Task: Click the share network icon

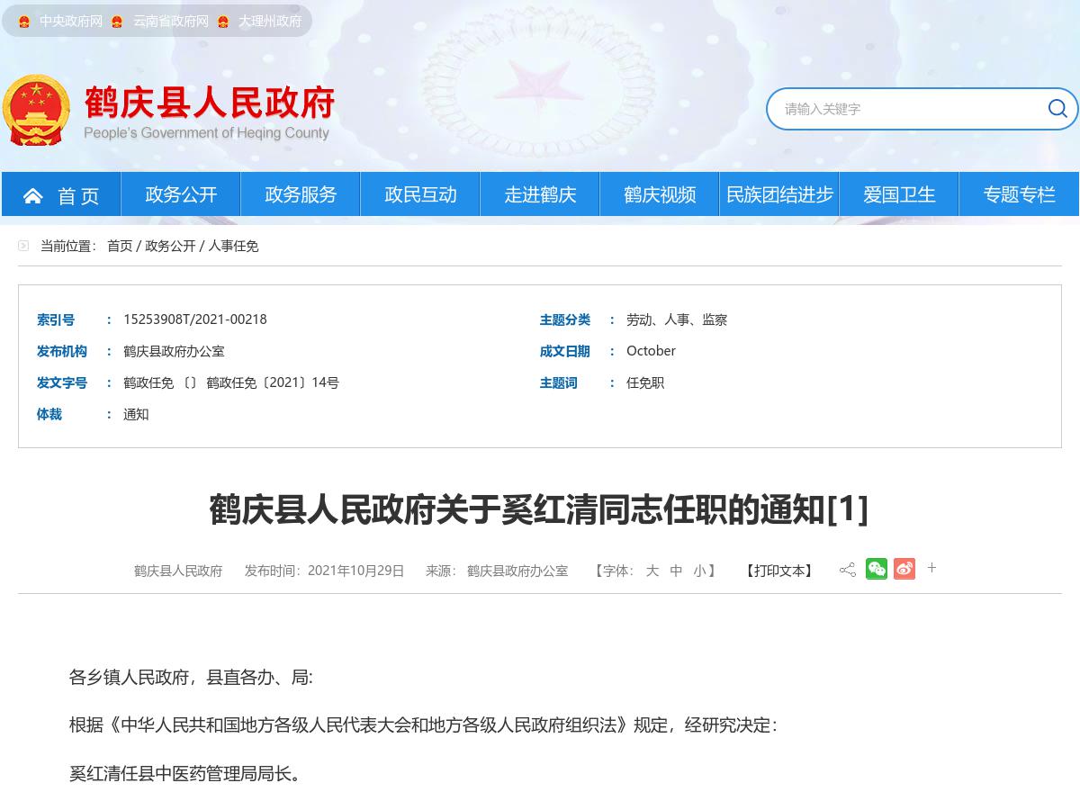Action: coord(847,569)
